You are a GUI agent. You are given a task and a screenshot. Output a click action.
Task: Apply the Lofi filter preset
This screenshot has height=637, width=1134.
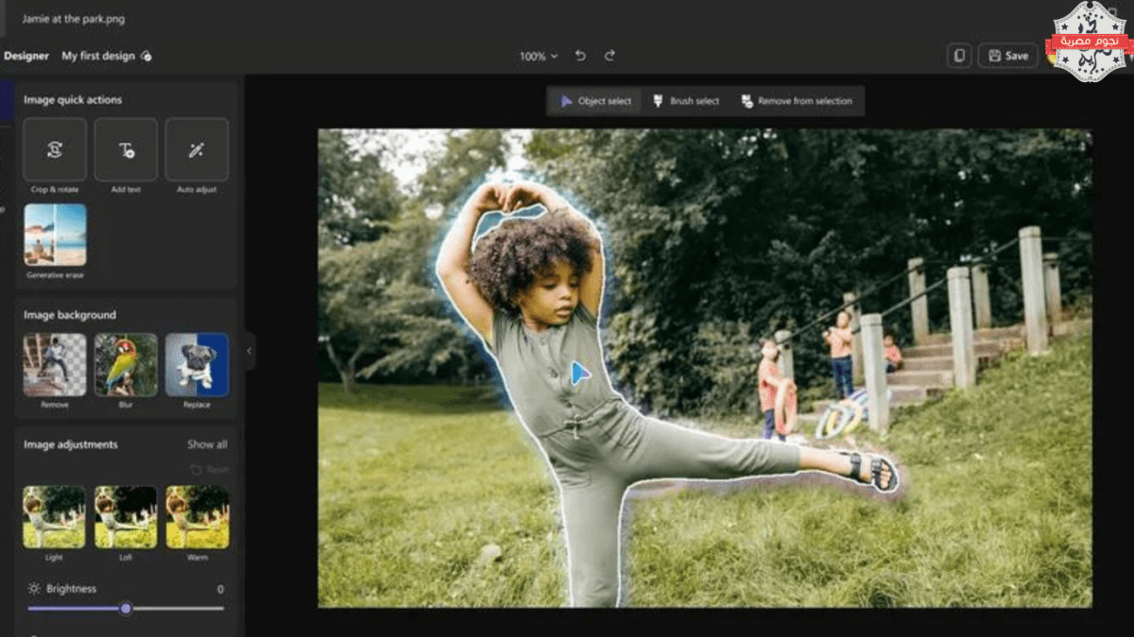click(126, 517)
